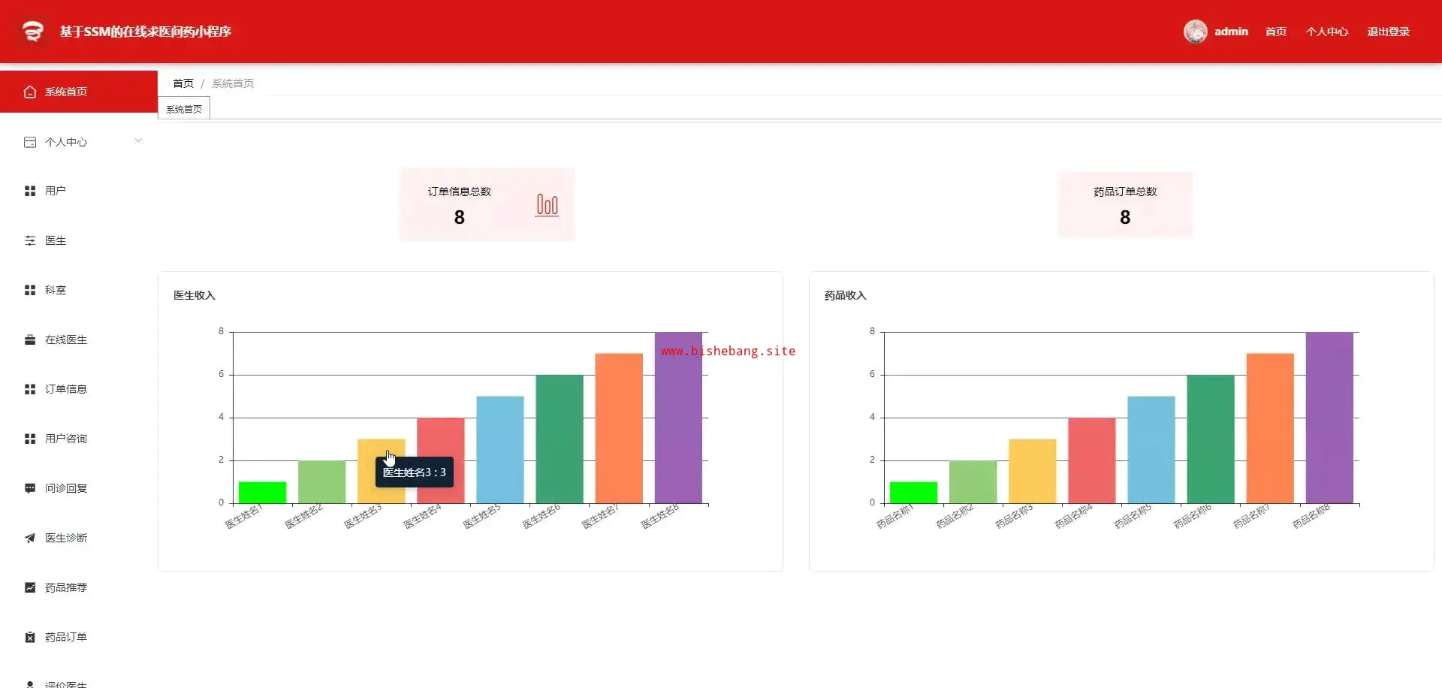The image size is (1442, 688).
Task: Click the light blue 药品名称5 bar
Action: click(x=1151, y=450)
